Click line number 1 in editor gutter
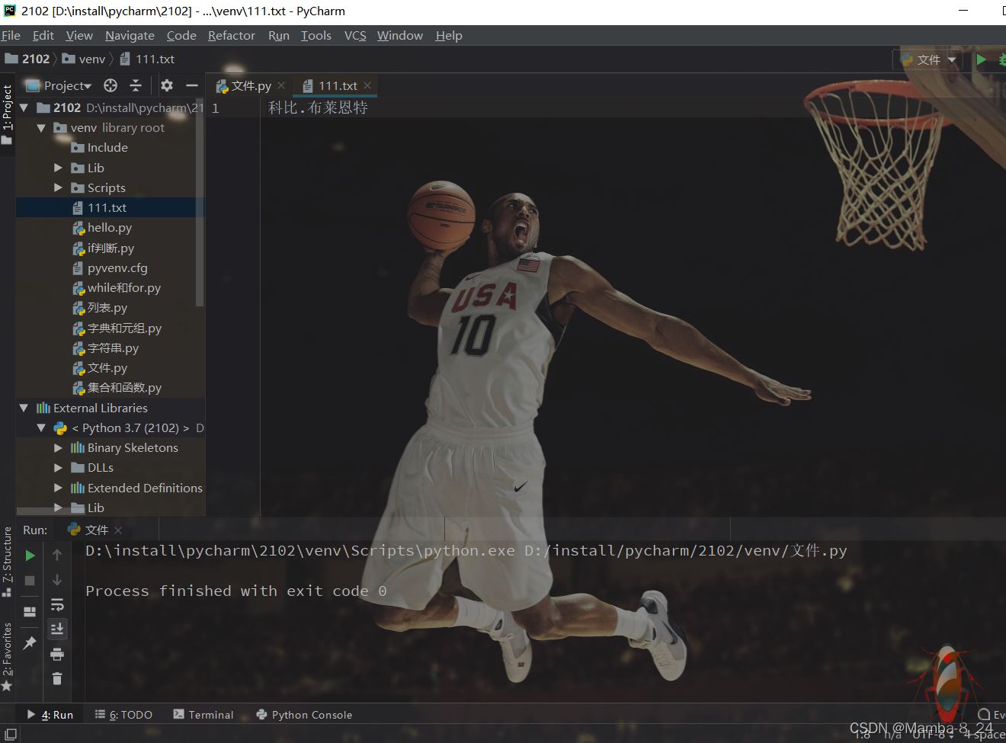This screenshot has height=743, width=1006. click(216, 108)
